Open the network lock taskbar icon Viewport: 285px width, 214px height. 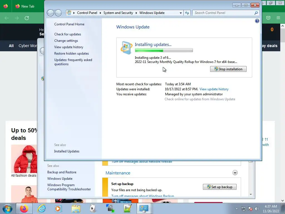pyautogui.click(x=110, y=208)
